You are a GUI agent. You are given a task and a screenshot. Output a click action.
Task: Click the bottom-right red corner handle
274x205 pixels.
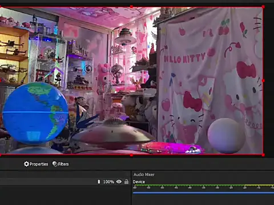pos(263,155)
